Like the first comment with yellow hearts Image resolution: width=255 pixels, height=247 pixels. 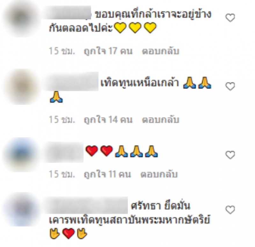pos(230,18)
